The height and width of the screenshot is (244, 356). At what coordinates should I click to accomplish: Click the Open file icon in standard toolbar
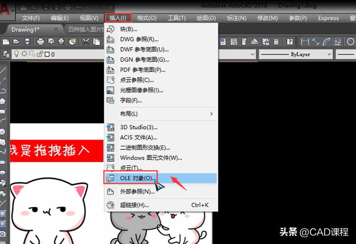click(x=16, y=42)
